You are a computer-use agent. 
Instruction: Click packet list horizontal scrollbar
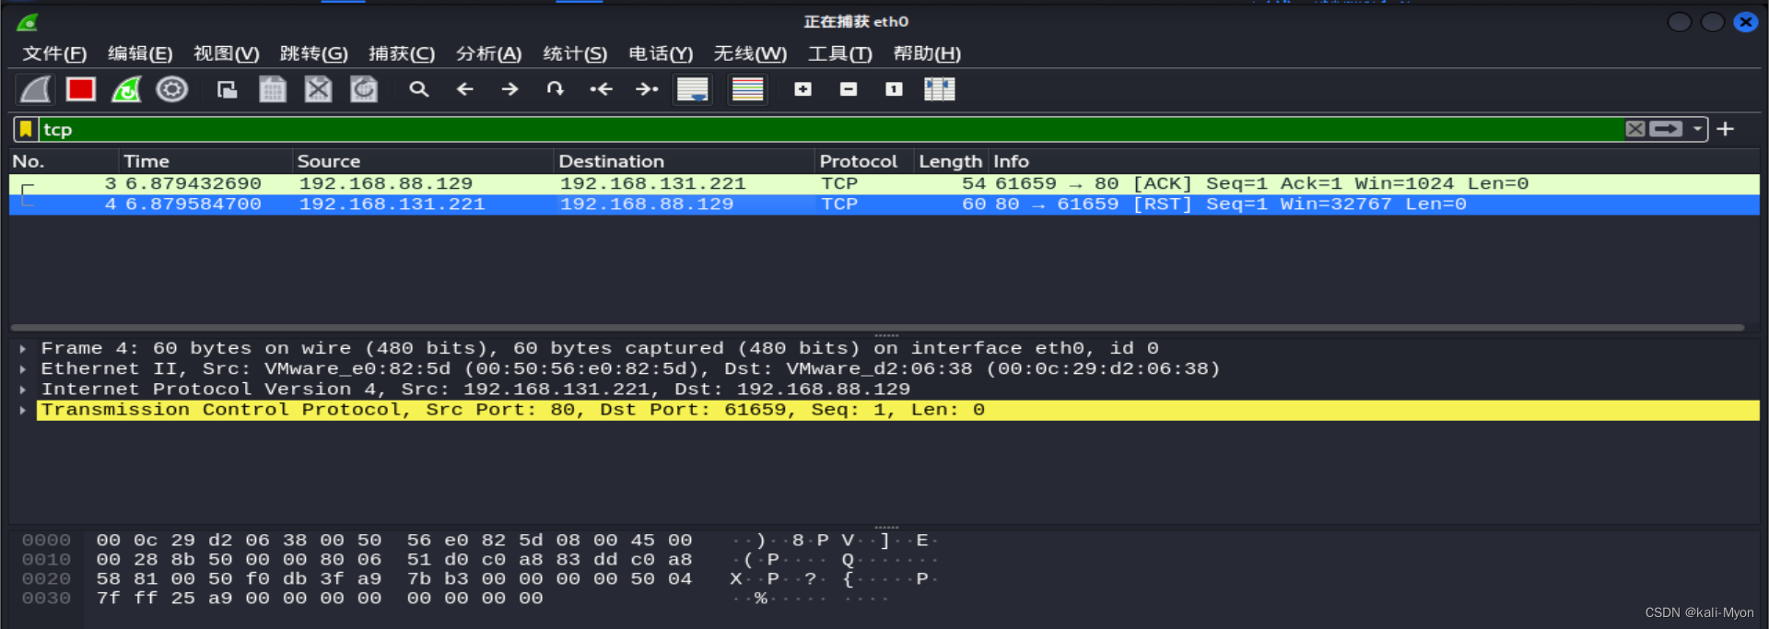tap(877, 327)
